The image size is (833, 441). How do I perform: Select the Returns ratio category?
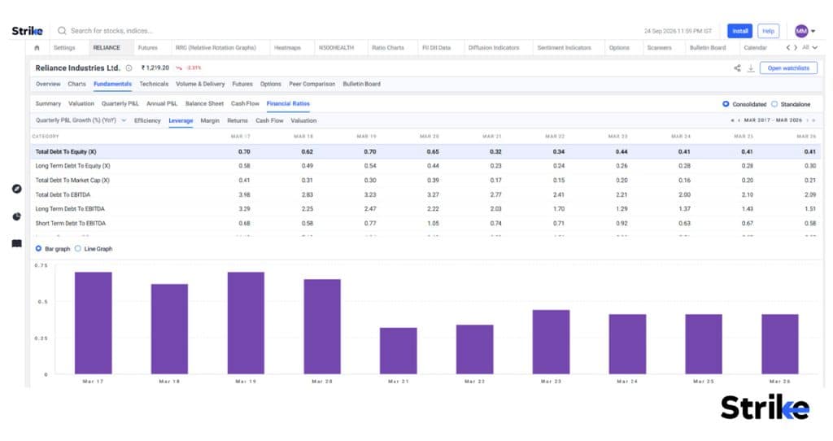(x=238, y=120)
